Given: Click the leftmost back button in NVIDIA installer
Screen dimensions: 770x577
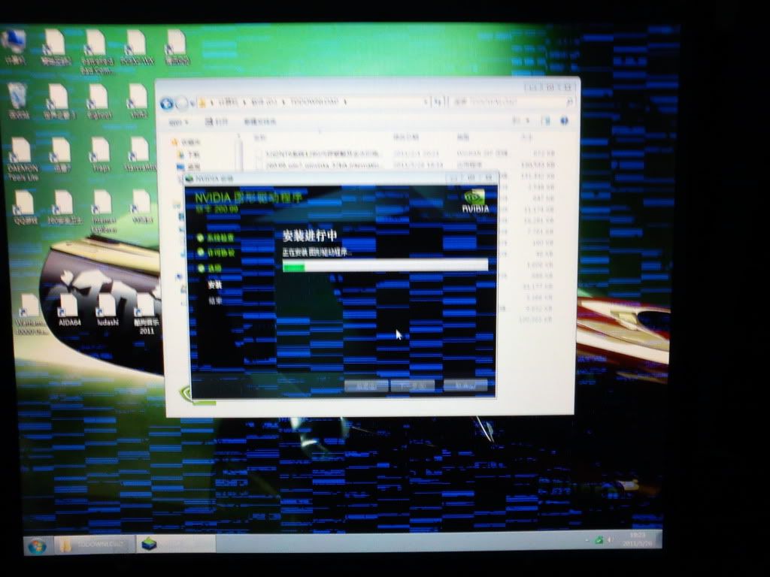Looking at the screenshot, I should 366,387.
